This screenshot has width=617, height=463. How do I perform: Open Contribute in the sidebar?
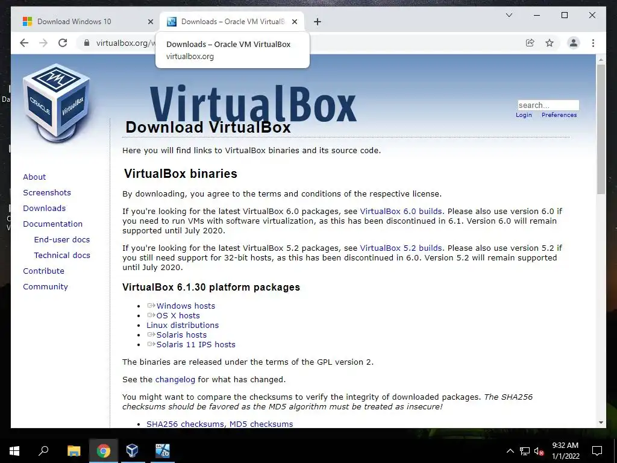(43, 271)
